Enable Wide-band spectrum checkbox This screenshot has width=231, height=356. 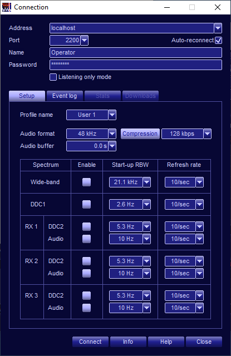pyautogui.click(x=86, y=182)
